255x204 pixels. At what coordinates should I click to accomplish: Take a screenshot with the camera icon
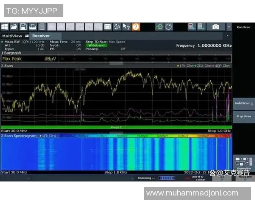[x=215, y=27]
